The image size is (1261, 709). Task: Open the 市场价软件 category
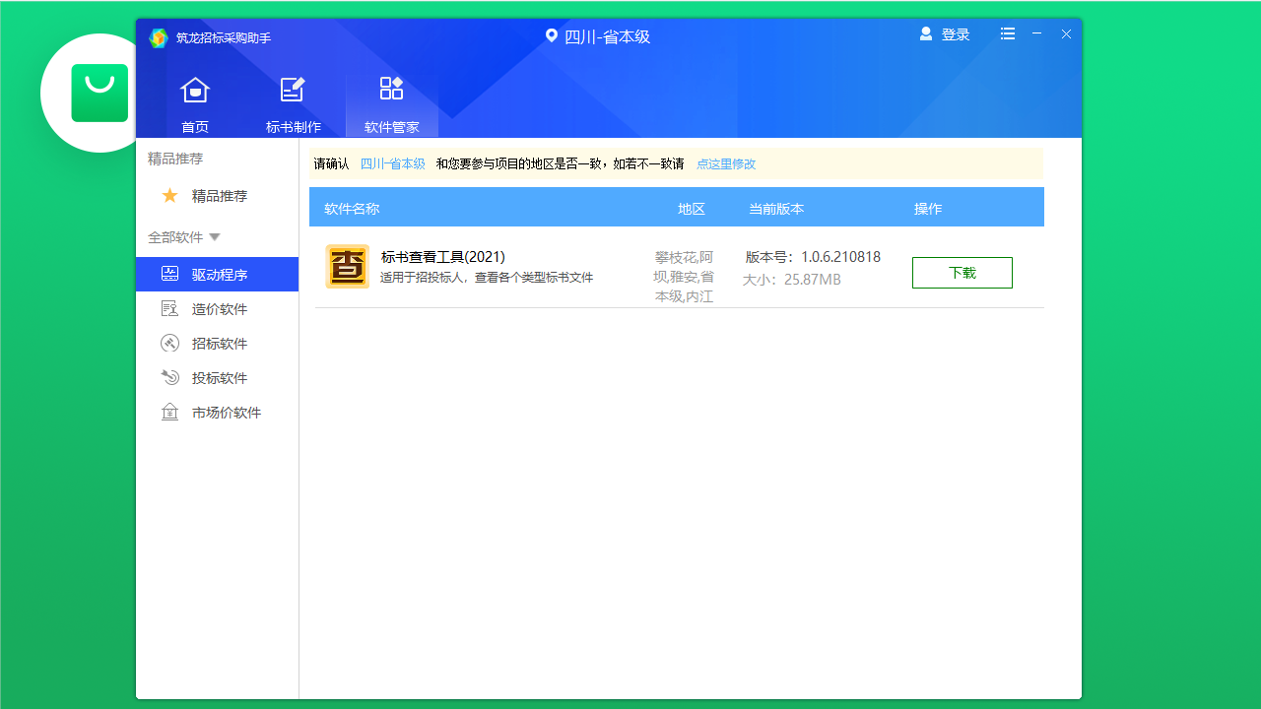pos(169,412)
